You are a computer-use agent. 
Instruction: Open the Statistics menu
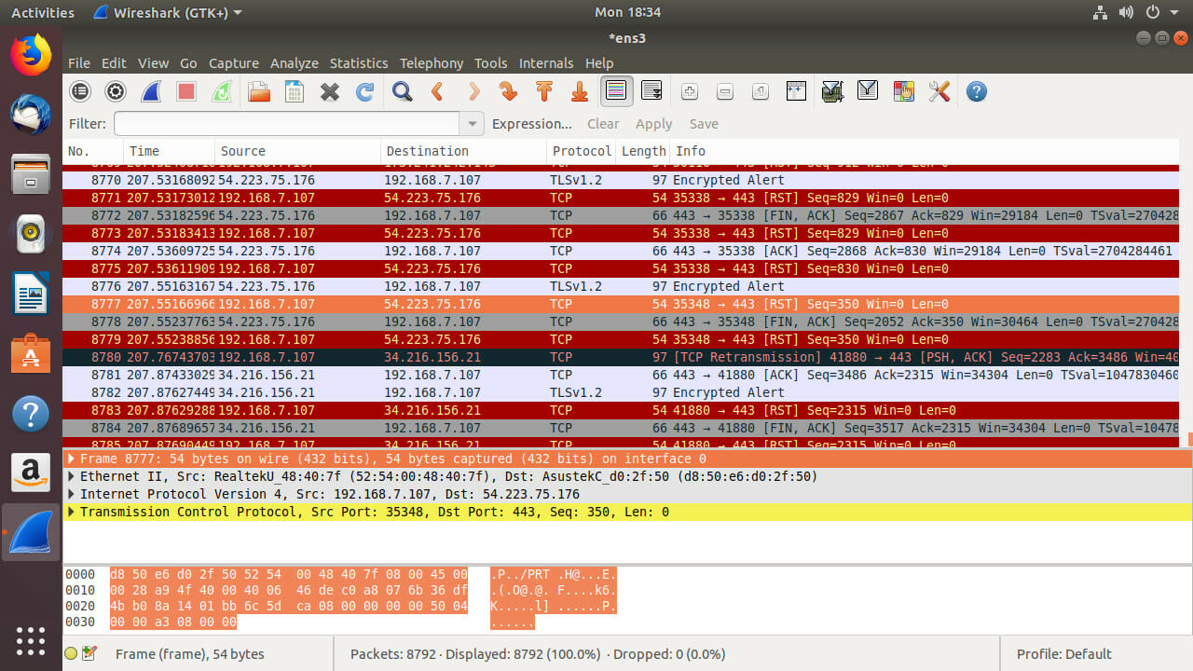pyautogui.click(x=359, y=63)
